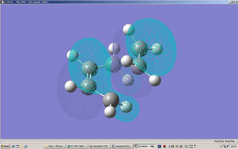Toggle the CAPS indicator in language bar
The height and width of the screenshot is (149, 238).
191,145
